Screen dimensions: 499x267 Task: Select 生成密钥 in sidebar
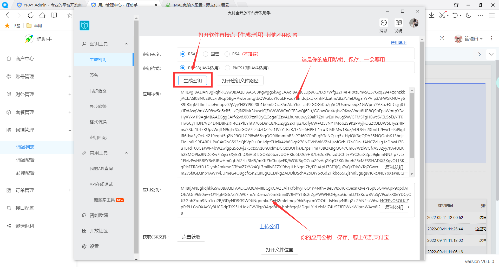[x=104, y=59]
